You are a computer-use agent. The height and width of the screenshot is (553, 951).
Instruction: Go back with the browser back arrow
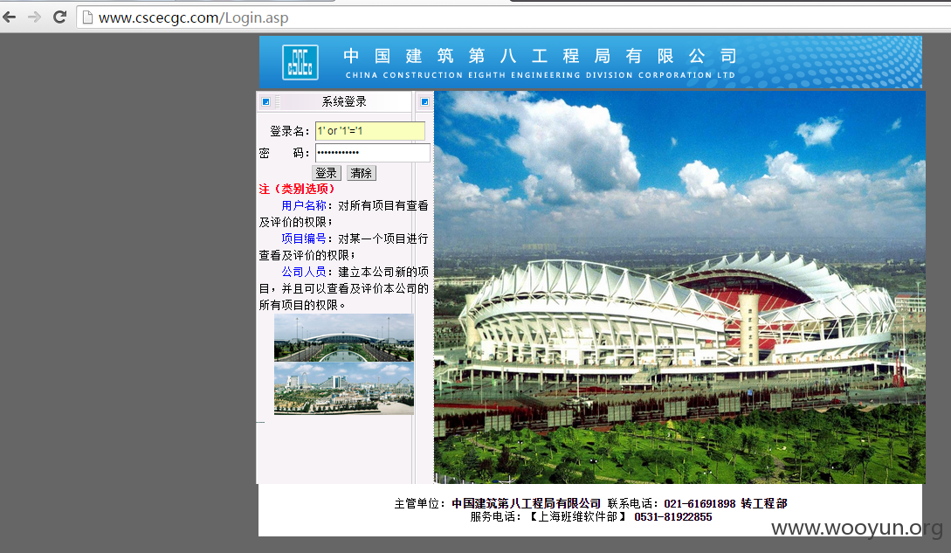click(x=9, y=17)
